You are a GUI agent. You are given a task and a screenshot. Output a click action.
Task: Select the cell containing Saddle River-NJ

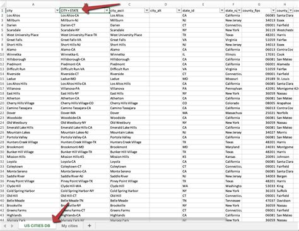point(85,176)
